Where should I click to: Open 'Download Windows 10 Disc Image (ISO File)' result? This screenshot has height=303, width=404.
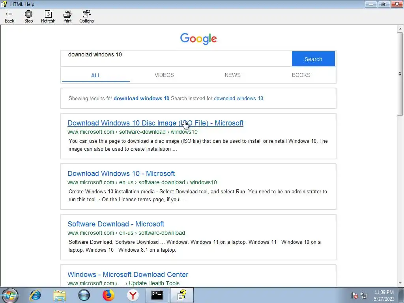click(x=155, y=123)
